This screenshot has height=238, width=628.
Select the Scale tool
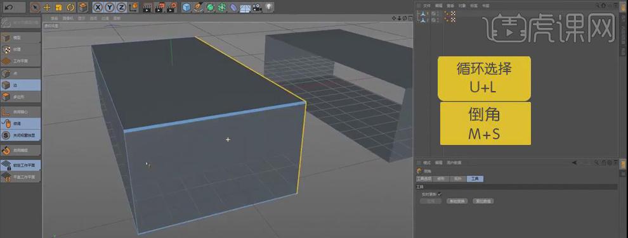(58, 7)
